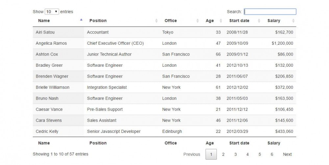Click the Position column sort arrows icon
Screen dimensions: 329x165
(x=156, y=21)
